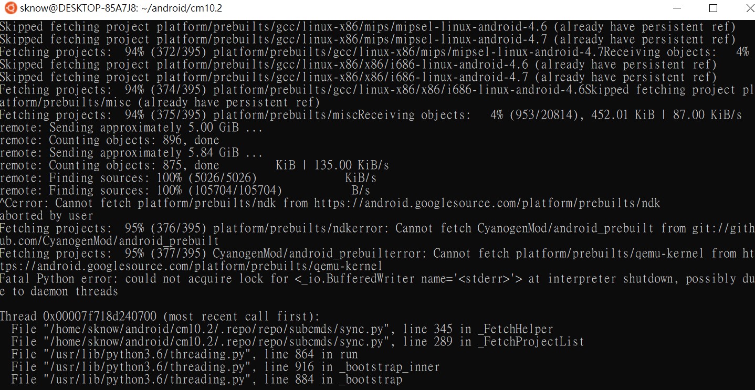755x390 pixels.
Task: Click the threading.py line 884 _bootstrap entry
Action: click(206, 380)
